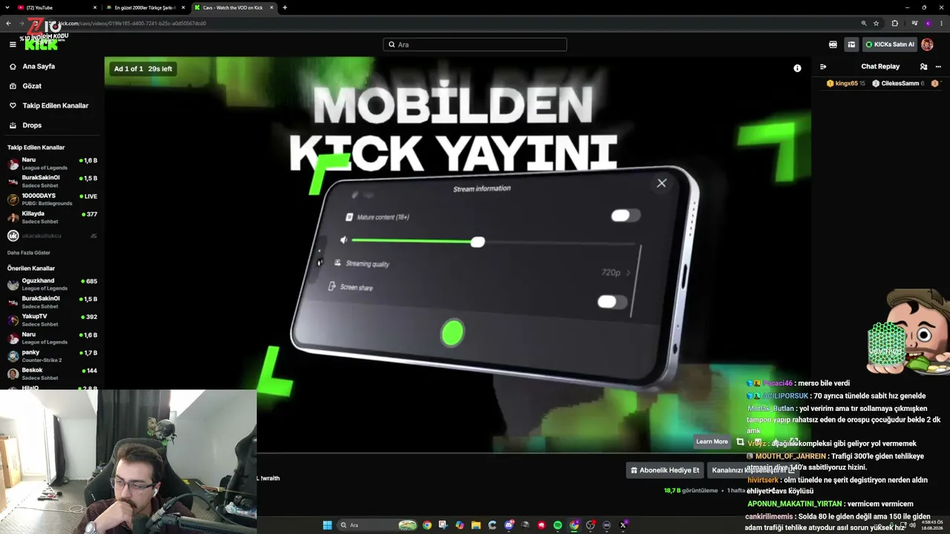This screenshot has width=950, height=534.
Task: Open the browser tab search dropdown
Action: coord(7,7)
